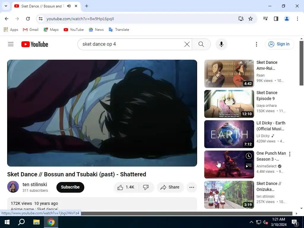304x228 pixels.
Task: Expand the video description box
Action: click(102, 204)
